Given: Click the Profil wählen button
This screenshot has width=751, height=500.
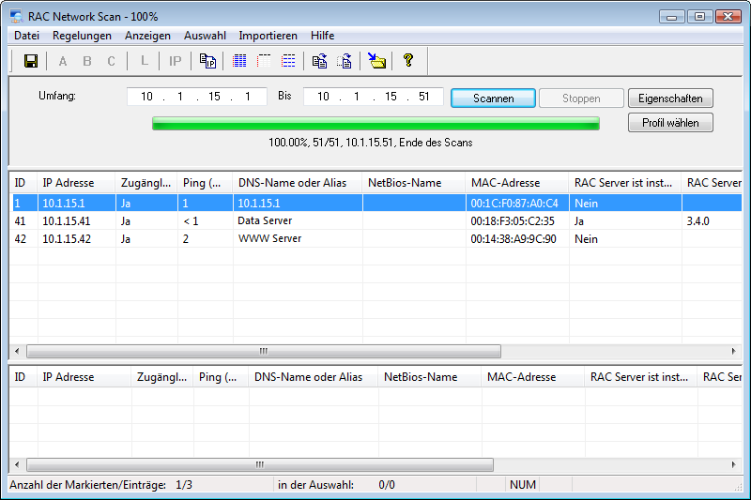Looking at the screenshot, I should pyautogui.click(x=670, y=123).
